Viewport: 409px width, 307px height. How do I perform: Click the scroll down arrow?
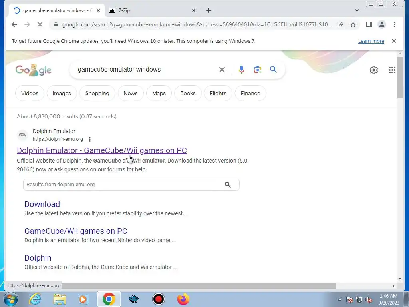pyautogui.click(x=400, y=279)
